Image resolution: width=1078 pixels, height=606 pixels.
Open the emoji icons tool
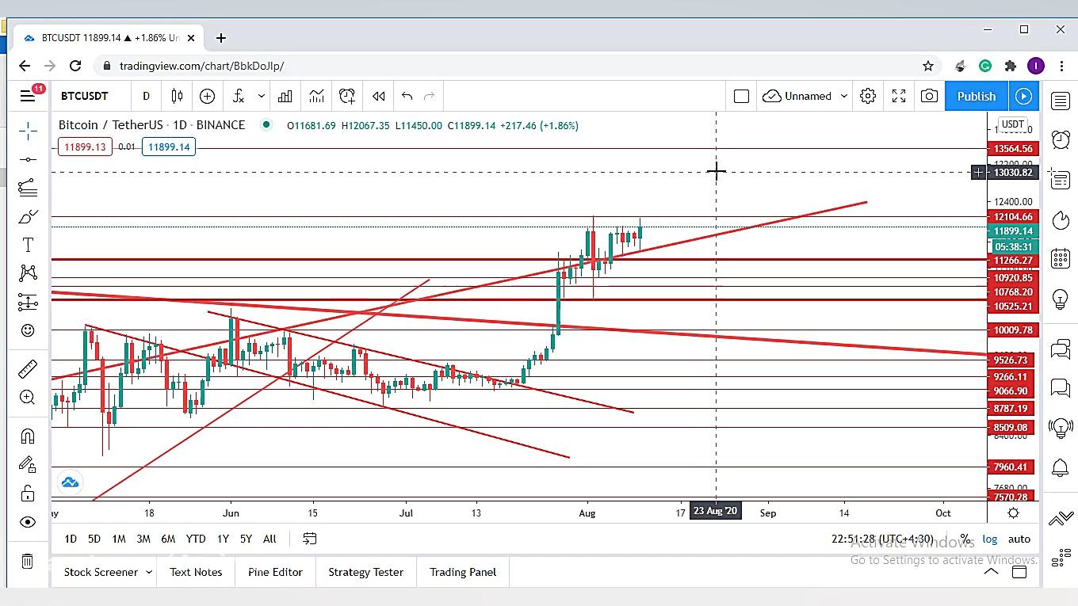[28, 330]
